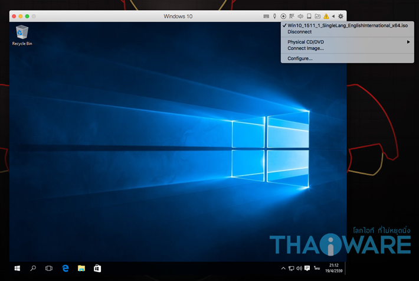The width and height of the screenshot is (419, 281).
Task: Click the sound speaker icon in Parallels title bar
Action: tap(300, 17)
